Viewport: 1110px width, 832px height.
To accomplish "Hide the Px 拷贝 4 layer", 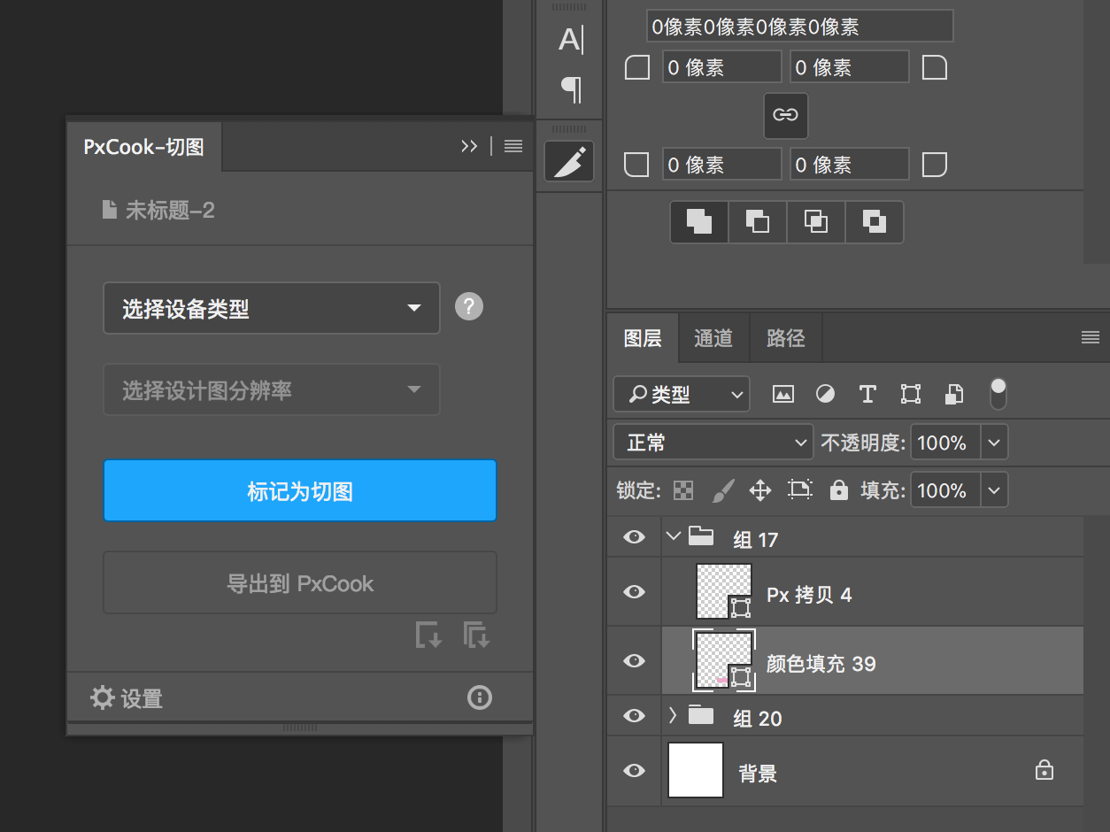I will pos(634,592).
